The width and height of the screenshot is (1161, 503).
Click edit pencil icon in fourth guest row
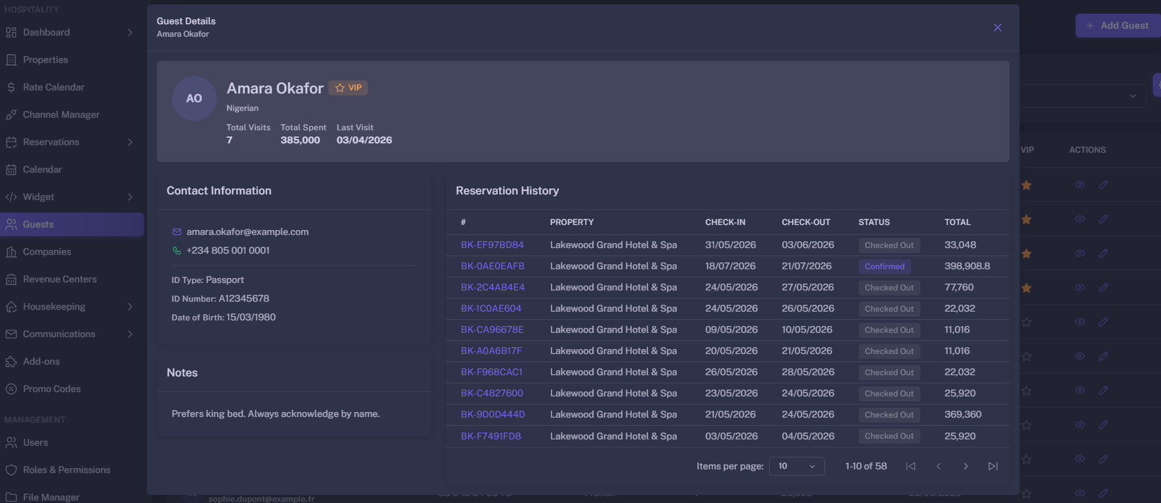[x=1103, y=287]
